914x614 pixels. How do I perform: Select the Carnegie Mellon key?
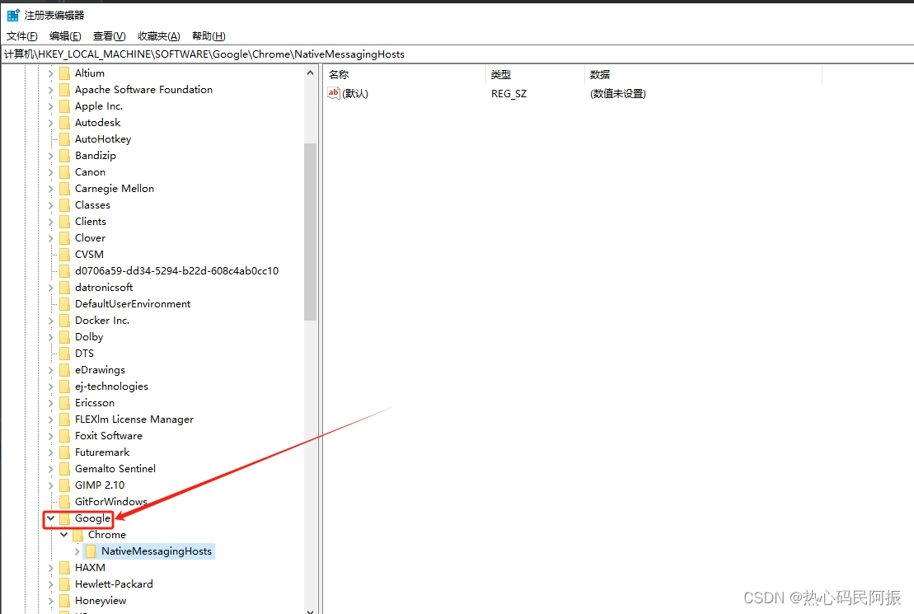114,189
